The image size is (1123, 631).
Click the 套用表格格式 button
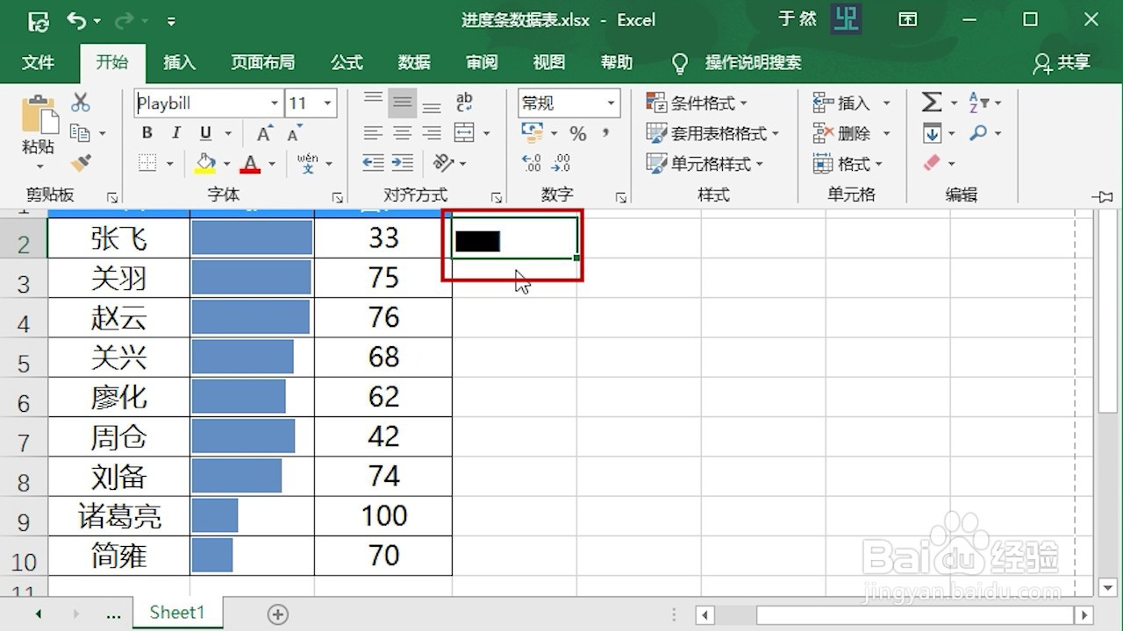(x=711, y=132)
